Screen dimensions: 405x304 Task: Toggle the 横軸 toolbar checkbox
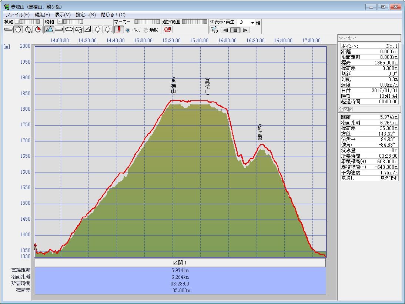click(17, 22)
